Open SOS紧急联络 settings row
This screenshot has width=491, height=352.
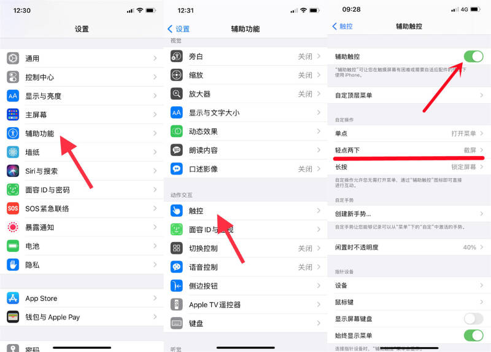(82, 208)
